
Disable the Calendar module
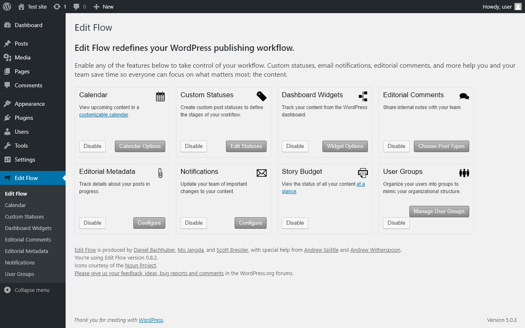click(93, 146)
